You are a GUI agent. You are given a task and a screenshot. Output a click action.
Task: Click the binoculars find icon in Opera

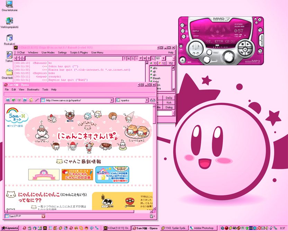[153, 100]
